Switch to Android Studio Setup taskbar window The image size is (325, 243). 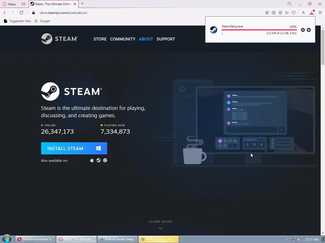pyautogui.click(x=117, y=239)
